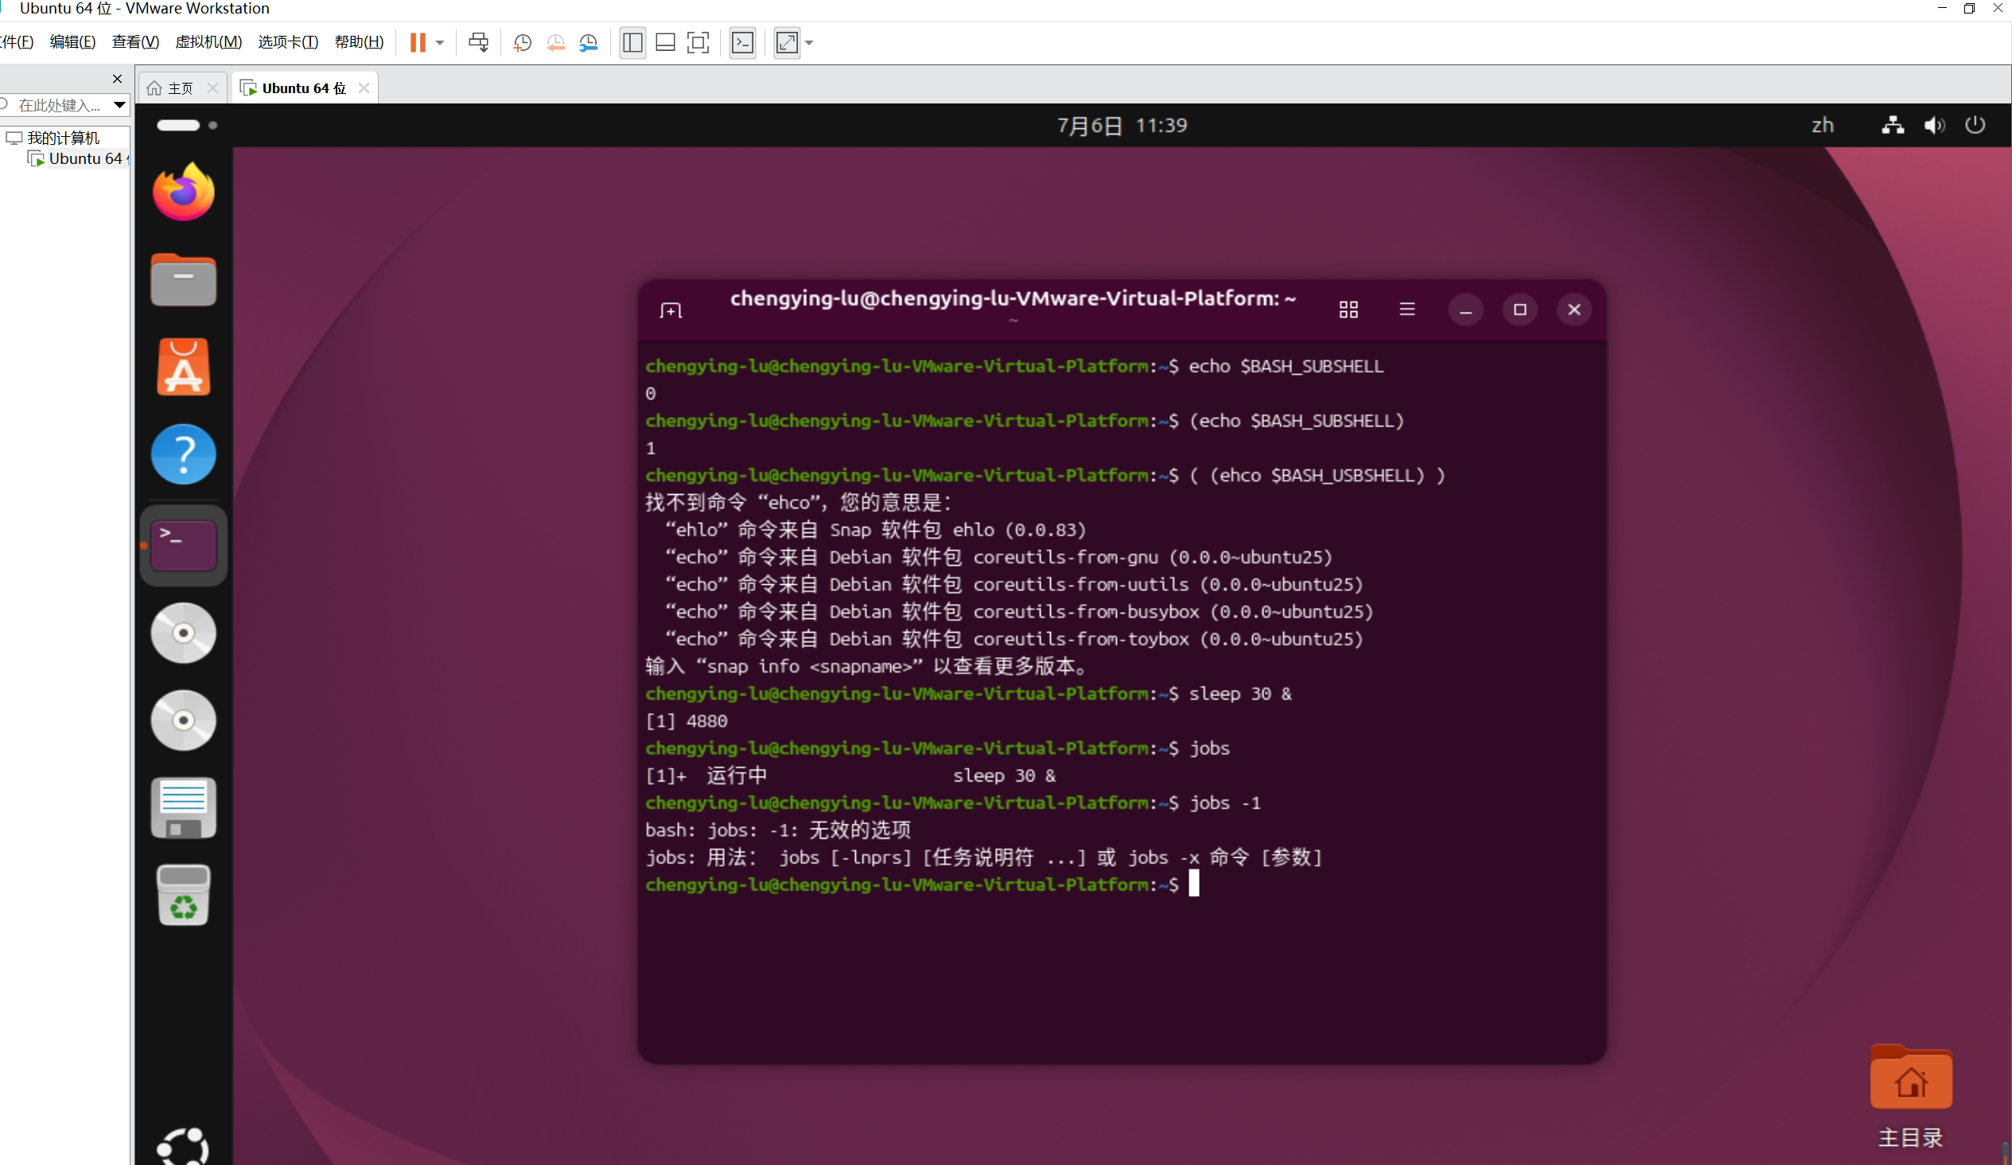Click the '[1] 4880' output line

pyautogui.click(x=687, y=720)
